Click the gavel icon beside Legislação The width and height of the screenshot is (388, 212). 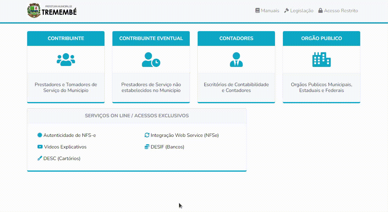(287, 10)
